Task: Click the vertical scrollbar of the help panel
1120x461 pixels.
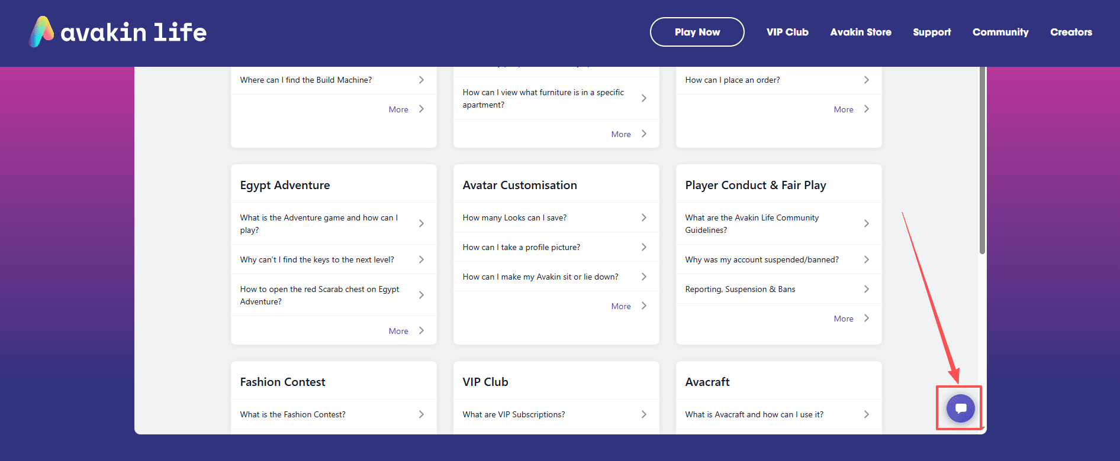Action: (x=982, y=160)
